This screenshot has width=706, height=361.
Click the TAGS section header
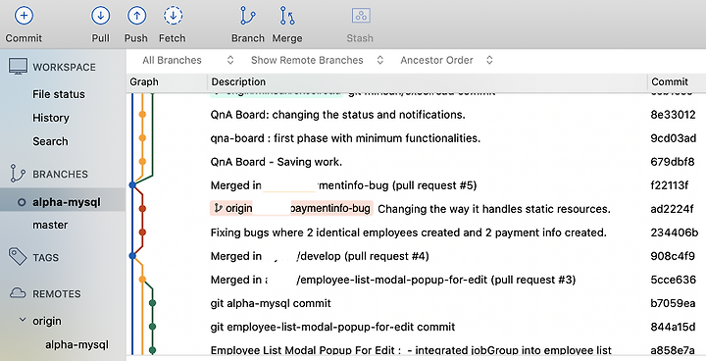pos(45,257)
